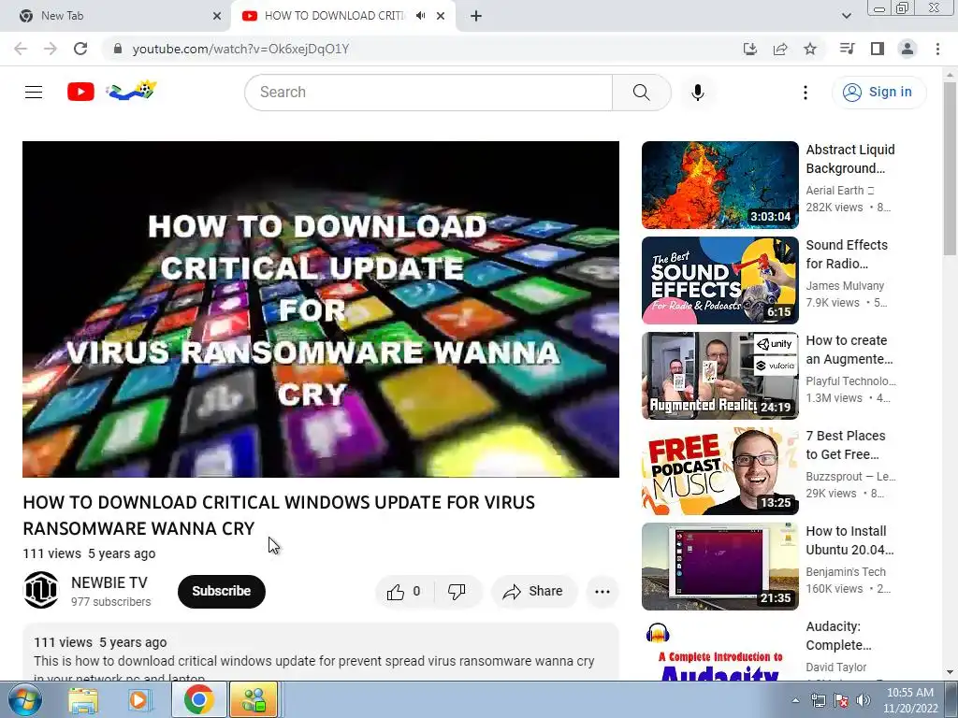Open Chrome three-dot menu
This screenshot has width=958, height=718.
[x=937, y=49]
